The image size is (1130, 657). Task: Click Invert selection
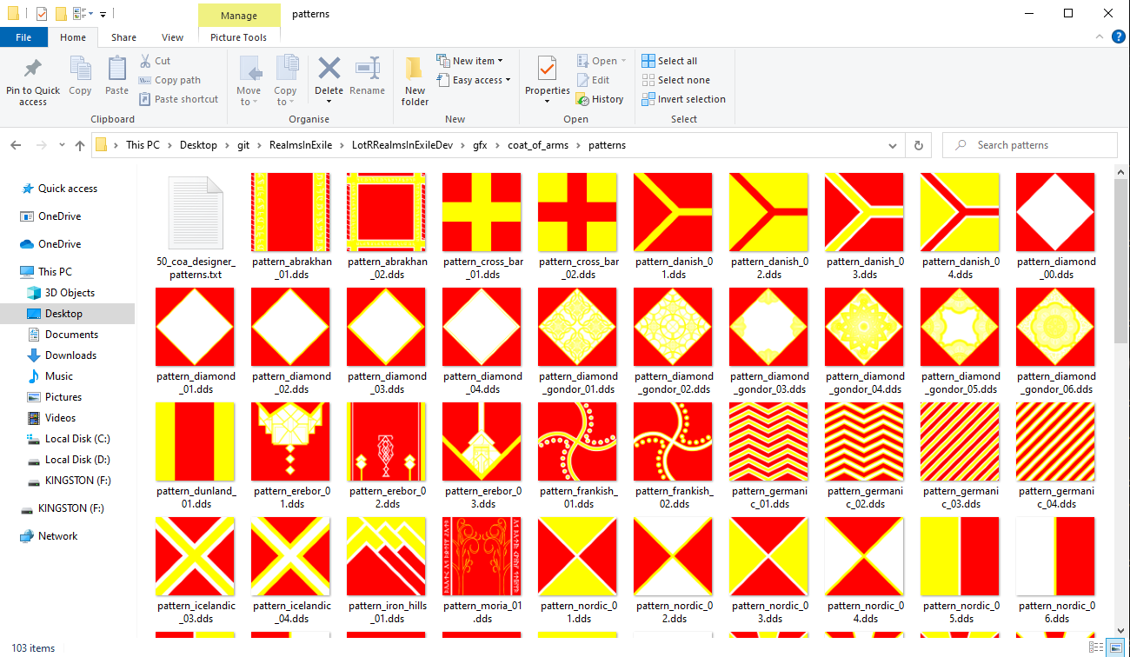click(683, 99)
